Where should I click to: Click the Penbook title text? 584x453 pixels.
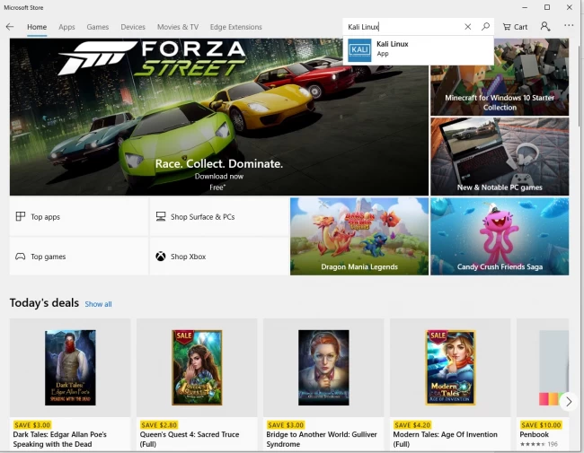534,434
